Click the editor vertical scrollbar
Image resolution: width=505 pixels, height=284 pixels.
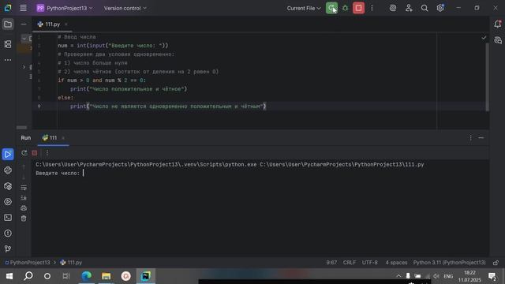[x=487, y=77]
